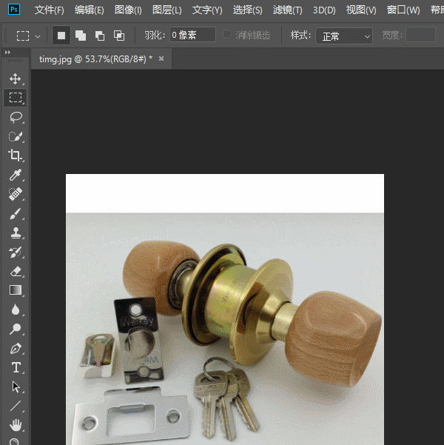Close the timg.jpg document tab
Viewport: 444px width, 445px height.
(x=161, y=58)
